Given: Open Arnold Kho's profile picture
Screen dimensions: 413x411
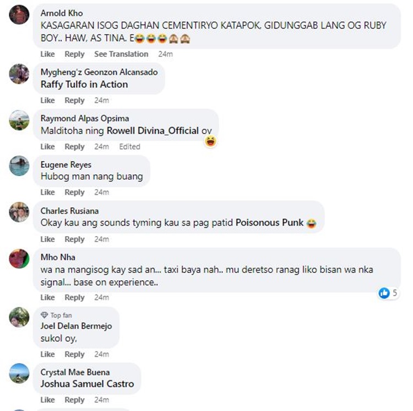Looking at the screenshot, I should click(x=19, y=15).
